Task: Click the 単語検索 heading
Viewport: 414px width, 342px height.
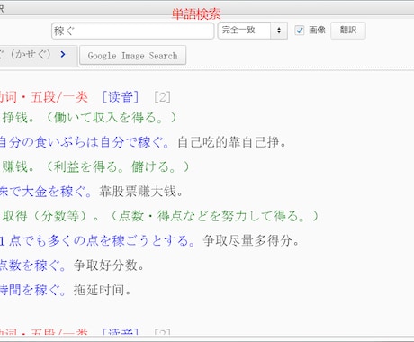Action: 196,14
